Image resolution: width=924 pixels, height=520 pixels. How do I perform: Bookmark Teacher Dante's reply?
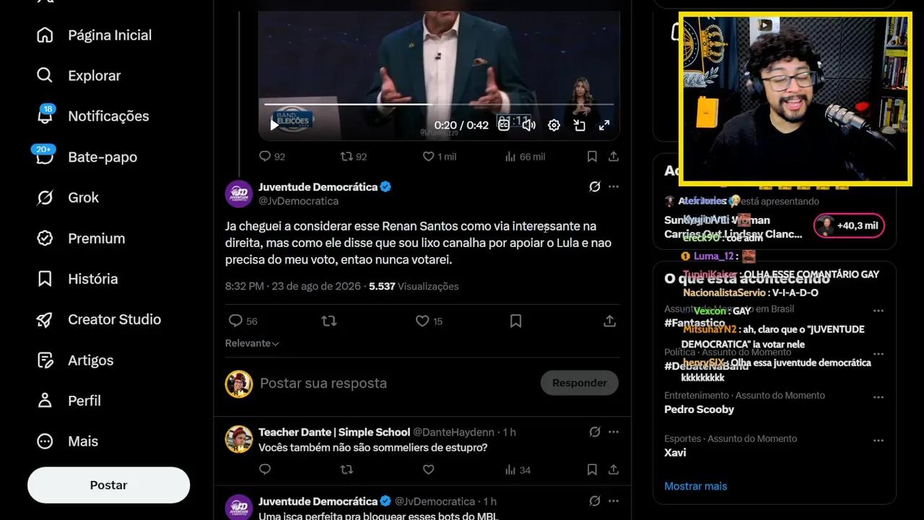tap(592, 470)
